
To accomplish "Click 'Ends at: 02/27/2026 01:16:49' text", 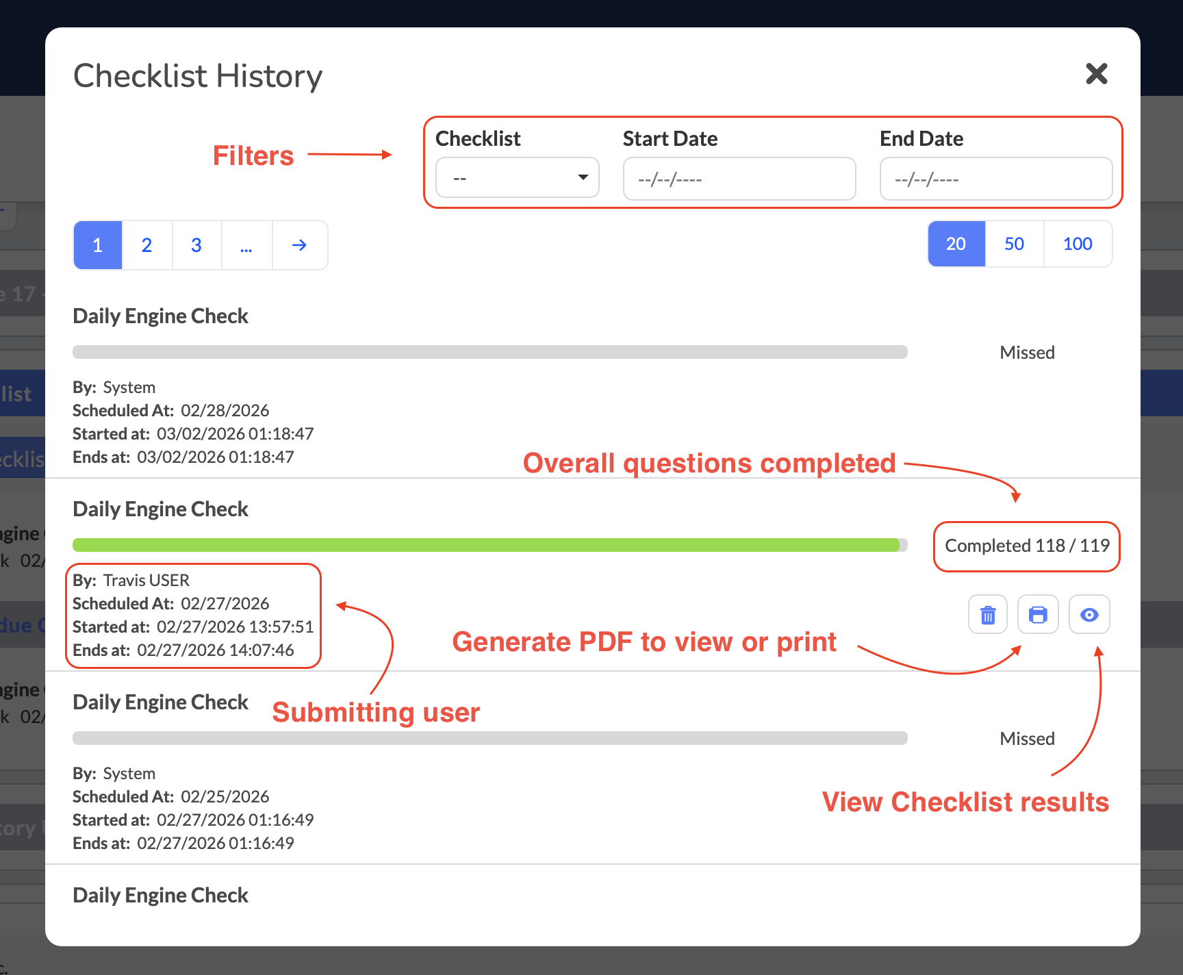I will [x=183, y=844].
